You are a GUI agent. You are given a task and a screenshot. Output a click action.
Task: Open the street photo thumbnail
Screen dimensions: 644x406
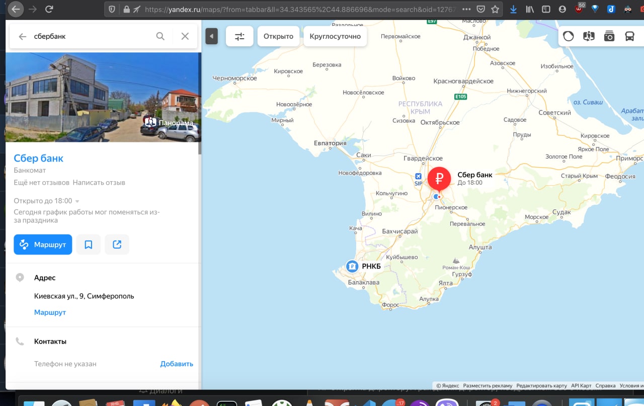click(x=102, y=97)
